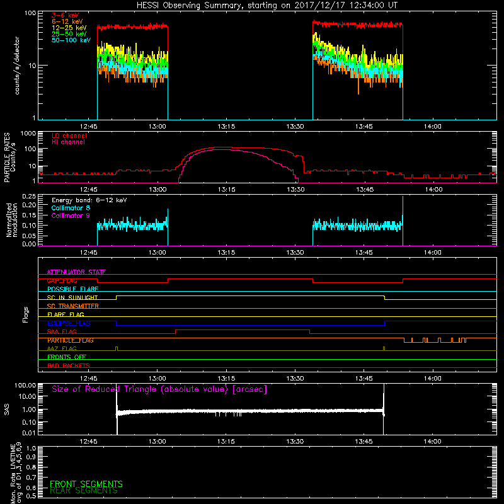This screenshot has width=504, height=504.
Task: Click the "100.00" SAS tick value
Action: coord(25,386)
